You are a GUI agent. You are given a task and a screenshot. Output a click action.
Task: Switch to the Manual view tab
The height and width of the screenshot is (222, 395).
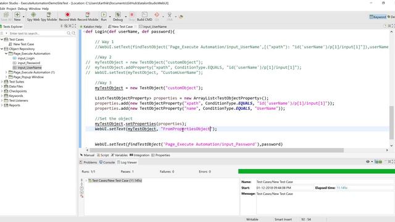coord(87,155)
